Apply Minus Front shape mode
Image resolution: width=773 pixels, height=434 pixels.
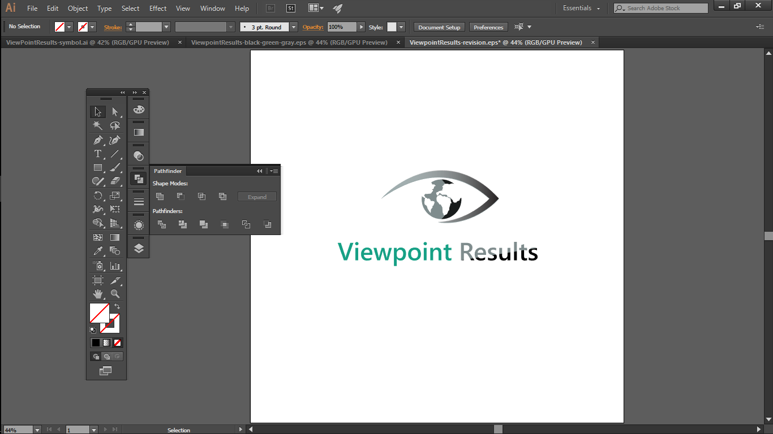[x=181, y=196]
